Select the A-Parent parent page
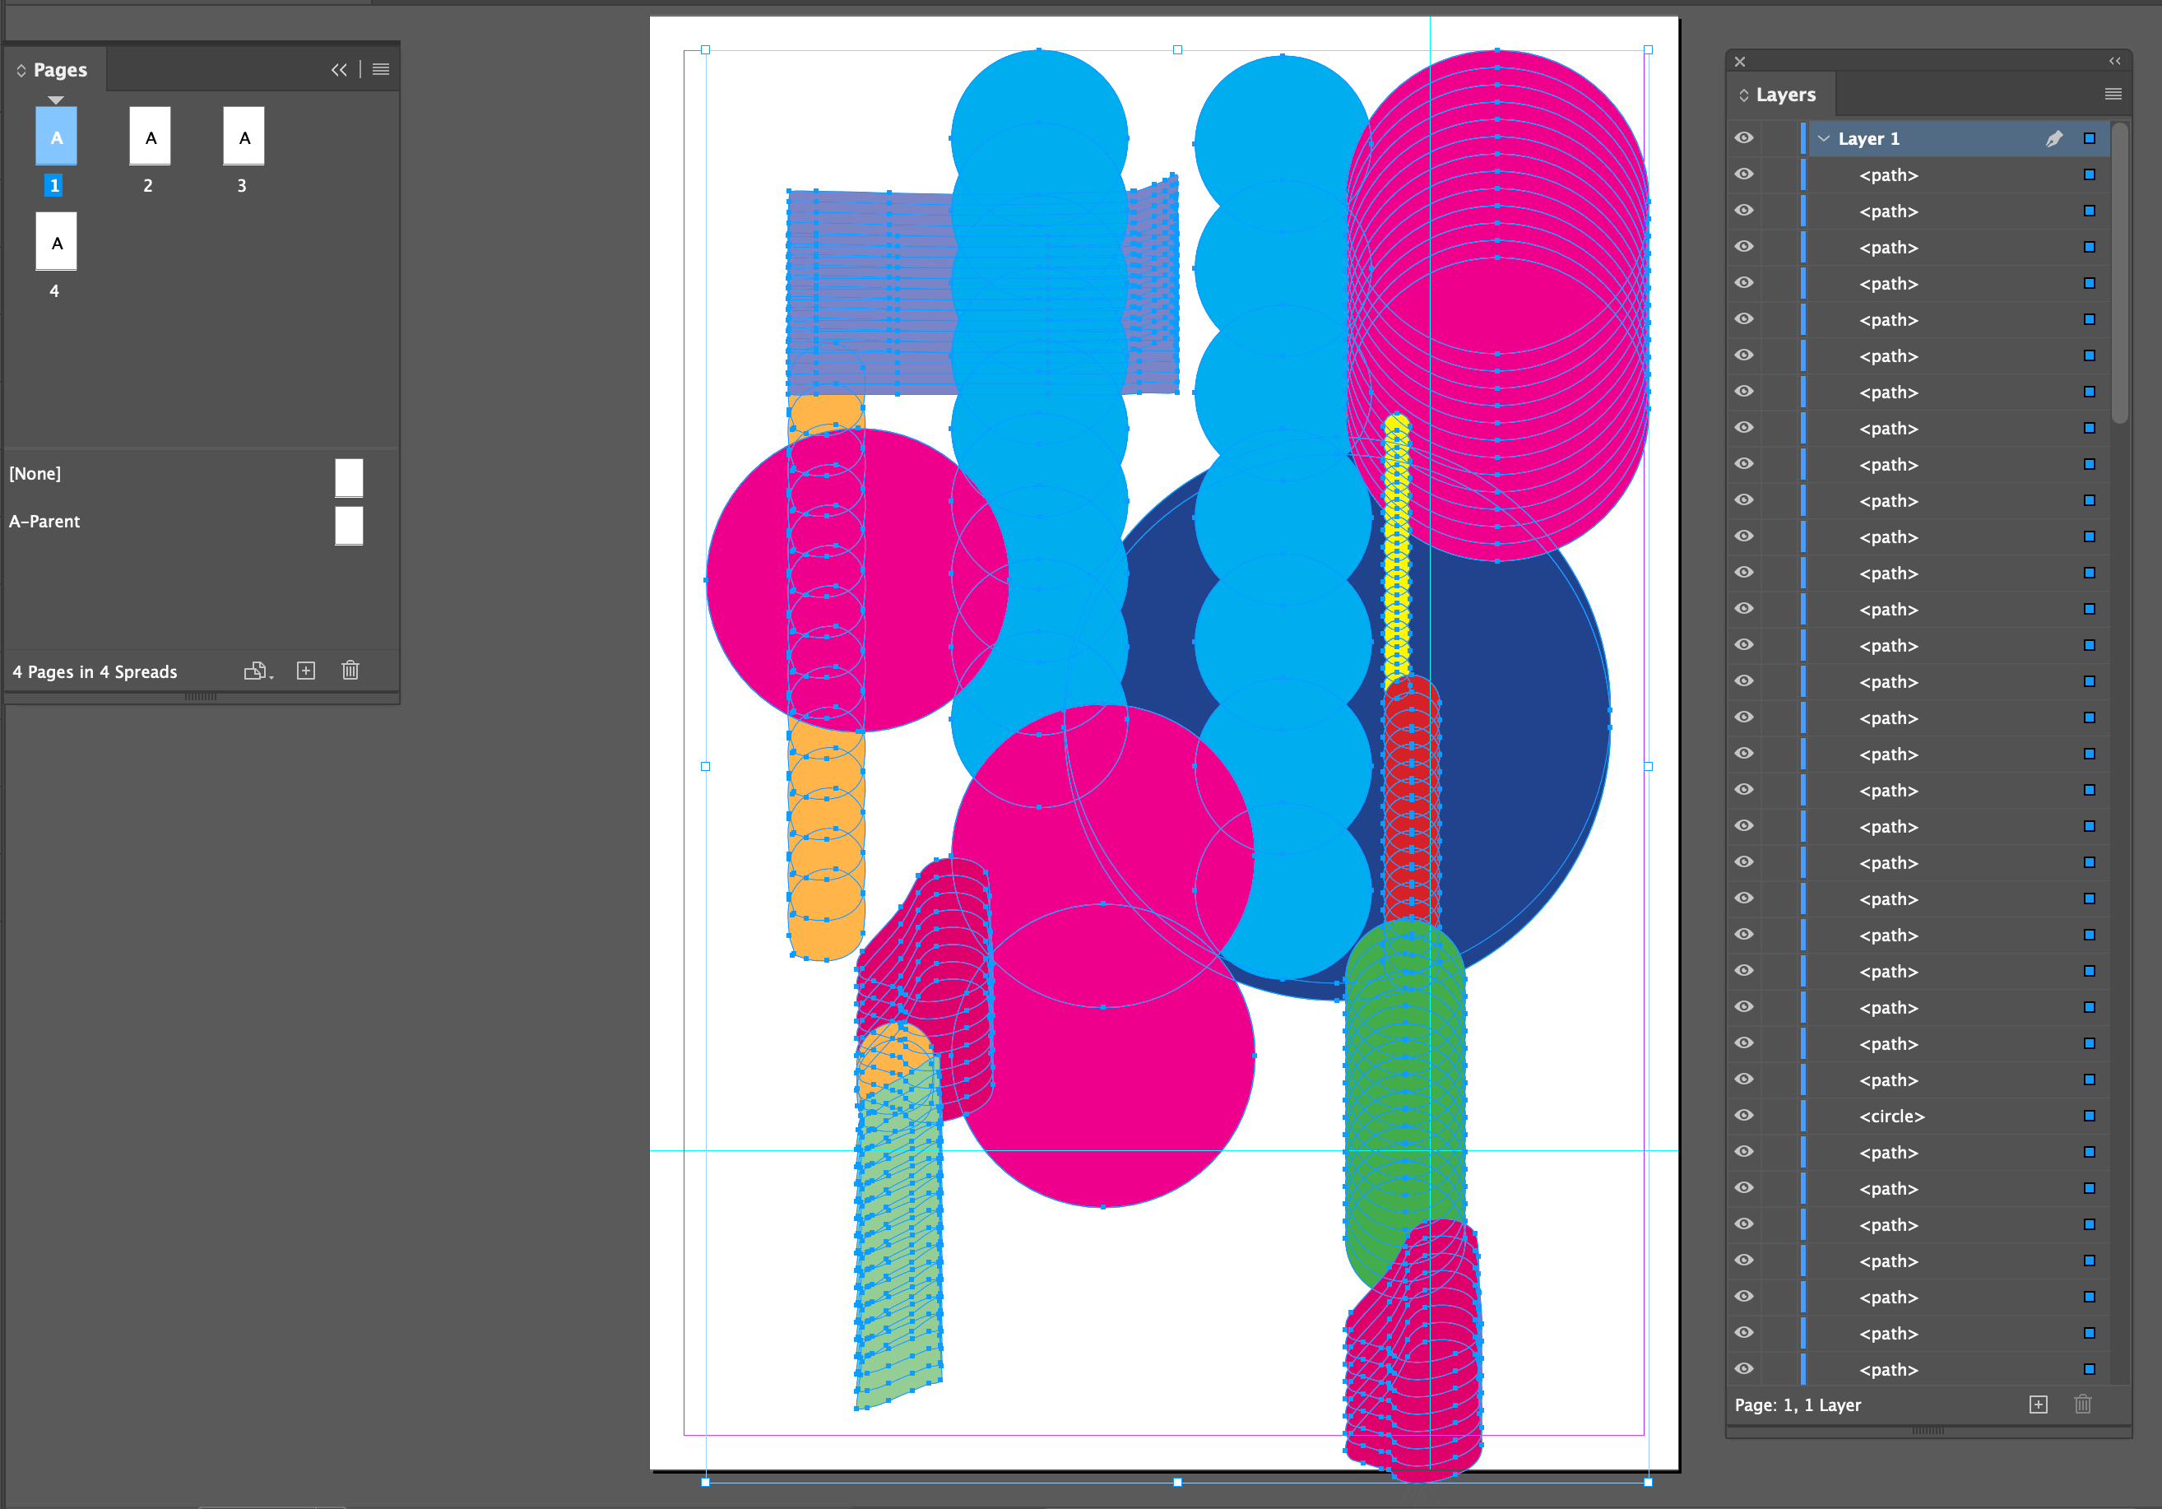Screen dimensions: 2162x1509 (x=45, y=521)
